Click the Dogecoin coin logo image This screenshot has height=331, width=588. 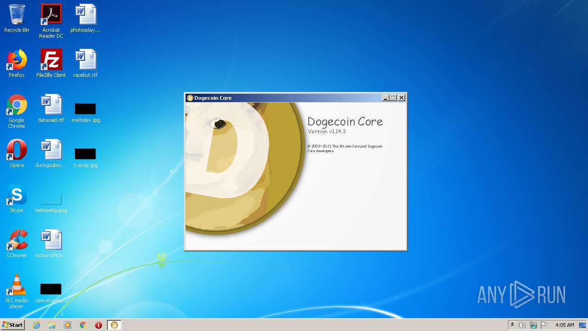click(245, 168)
